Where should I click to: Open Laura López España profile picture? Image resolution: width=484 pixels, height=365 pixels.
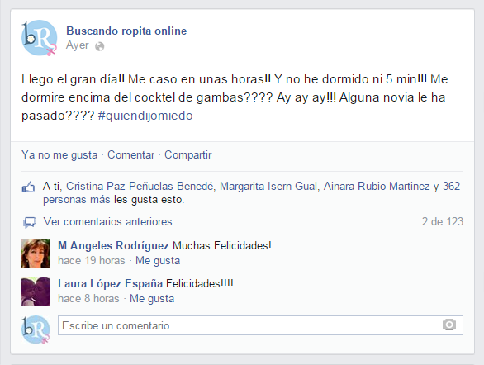pos(36,292)
